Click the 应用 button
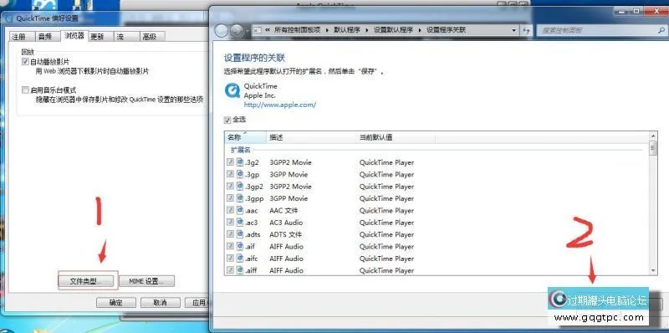 pos(197,303)
